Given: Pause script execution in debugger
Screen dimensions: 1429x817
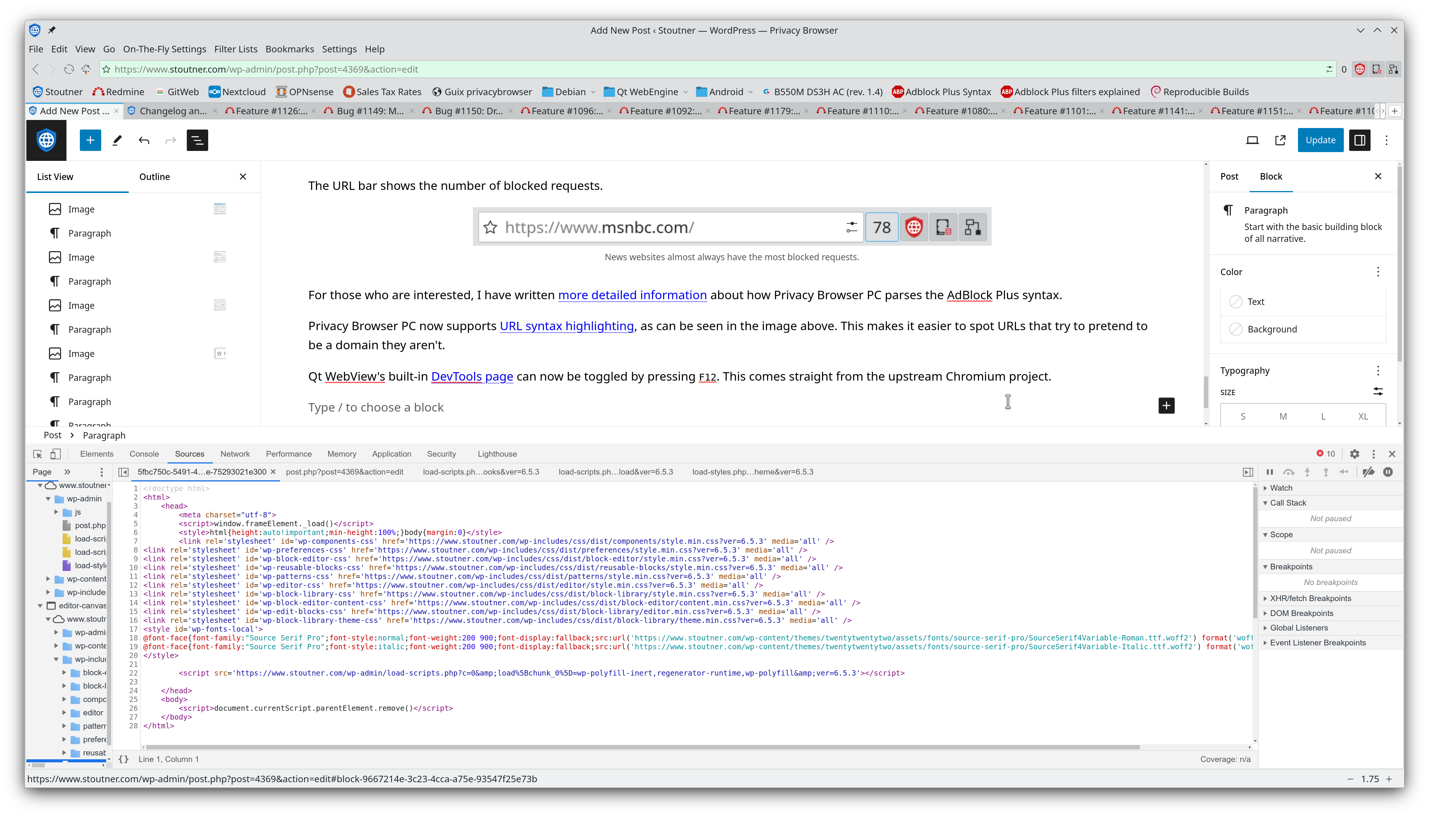Looking at the screenshot, I should pos(1270,472).
